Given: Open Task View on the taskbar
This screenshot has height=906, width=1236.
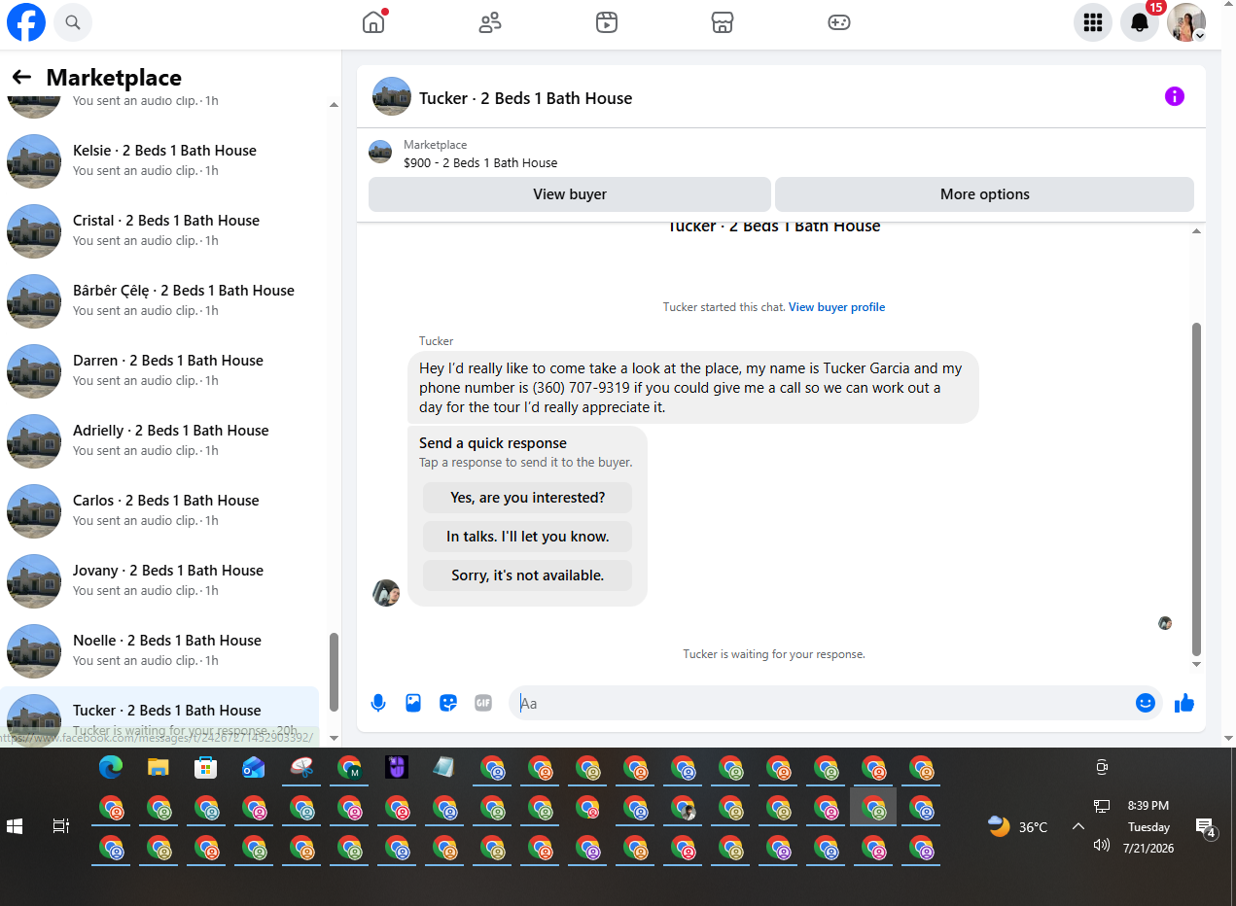Looking at the screenshot, I should pyautogui.click(x=60, y=826).
